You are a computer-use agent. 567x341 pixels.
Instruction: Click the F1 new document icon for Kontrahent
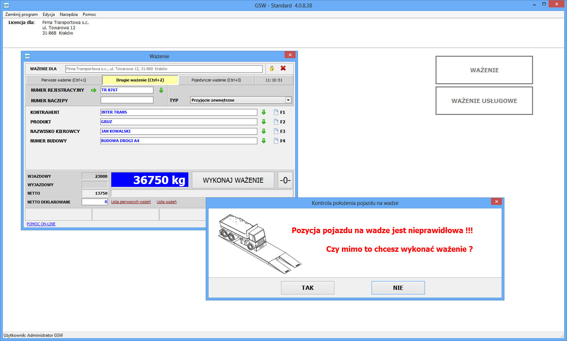click(x=276, y=112)
